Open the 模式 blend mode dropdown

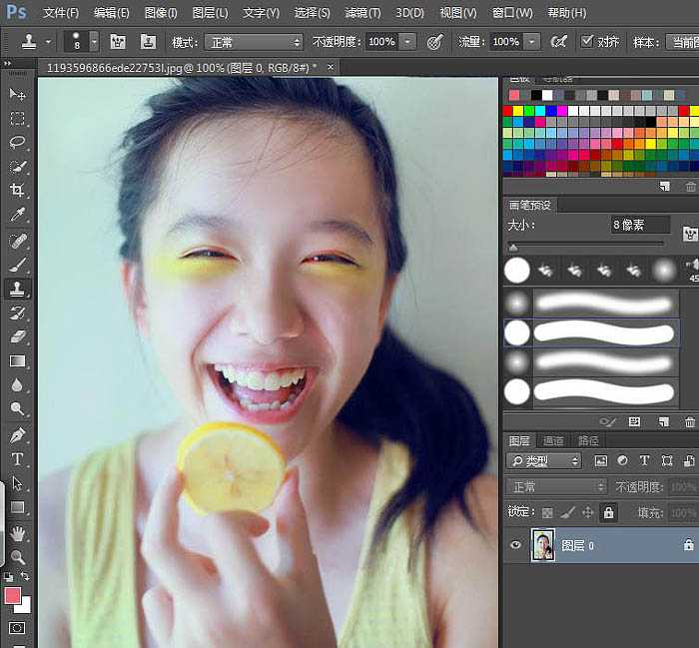click(x=254, y=42)
